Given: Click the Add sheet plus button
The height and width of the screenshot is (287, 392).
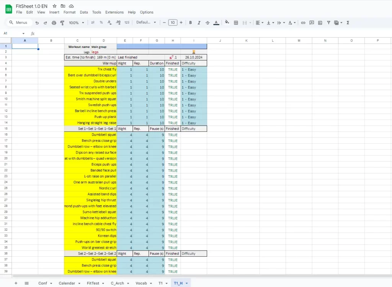Looking at the screenshot, I should pos(16,283).
